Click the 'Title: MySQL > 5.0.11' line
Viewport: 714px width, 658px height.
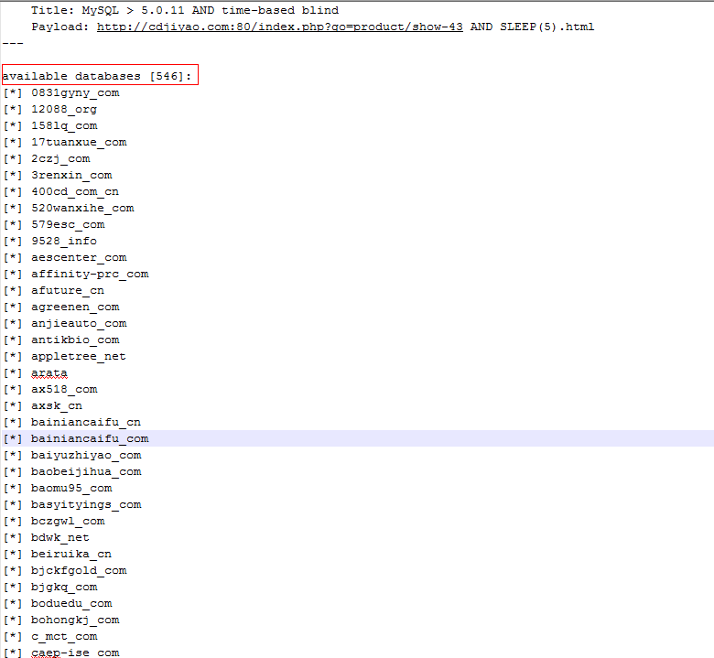185,10
